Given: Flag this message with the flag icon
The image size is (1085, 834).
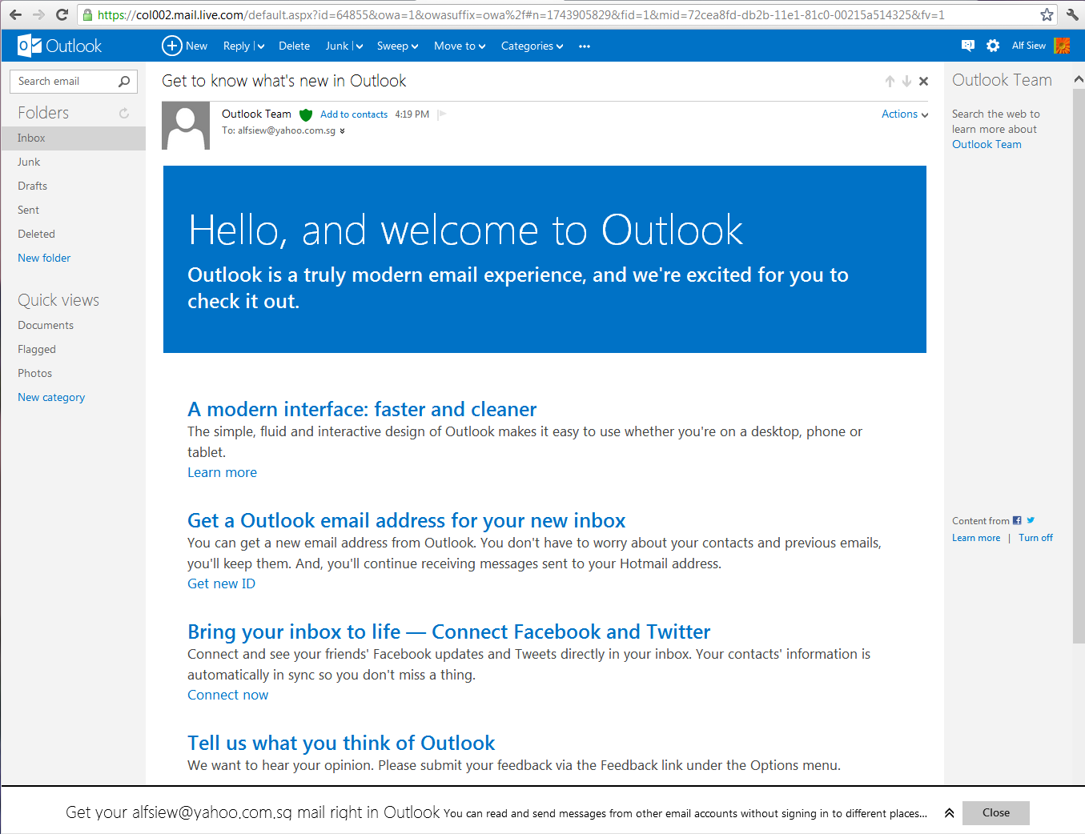Looking at the screenshot, I should click(x=441, y=114).
